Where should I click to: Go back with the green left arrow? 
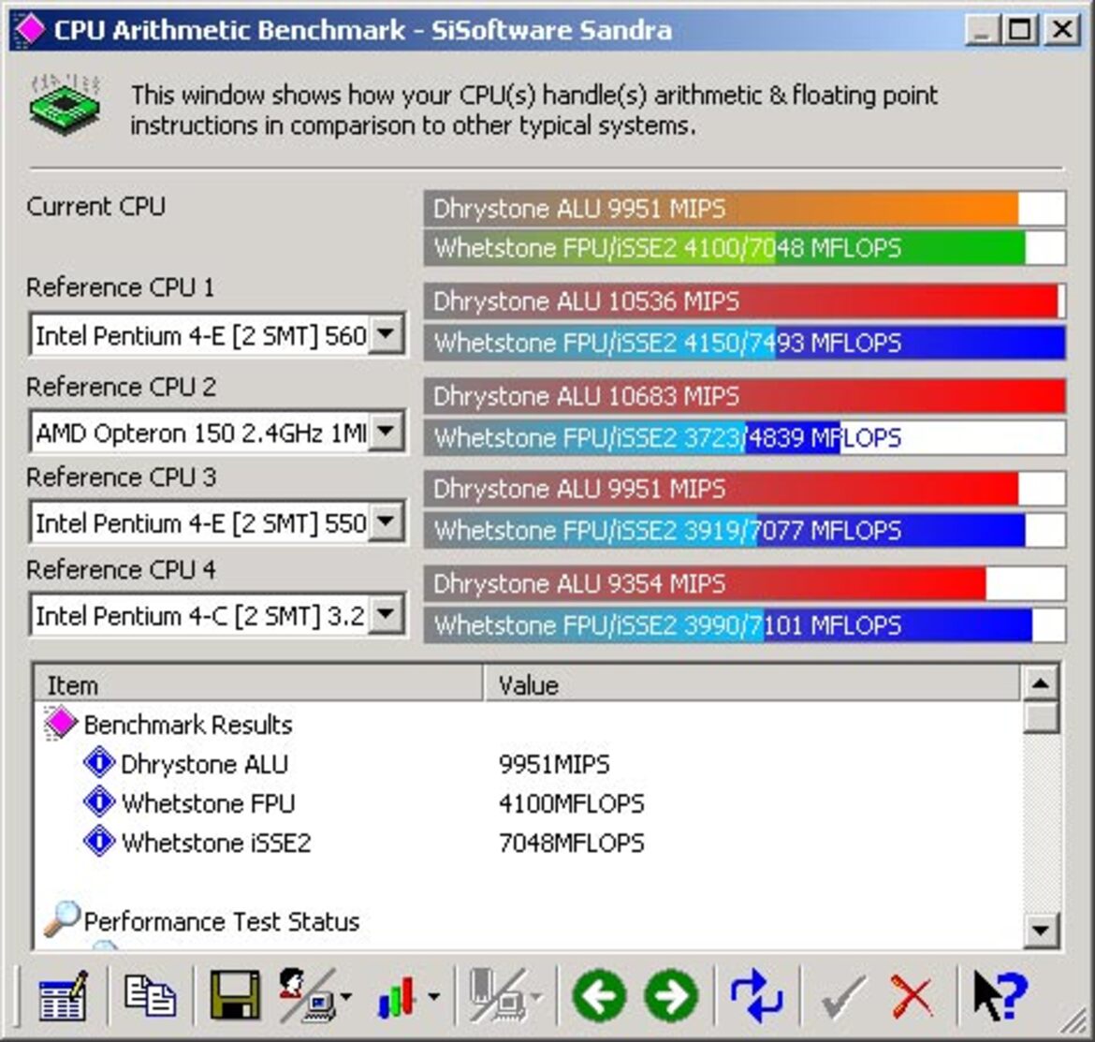[x=599, y=996]
